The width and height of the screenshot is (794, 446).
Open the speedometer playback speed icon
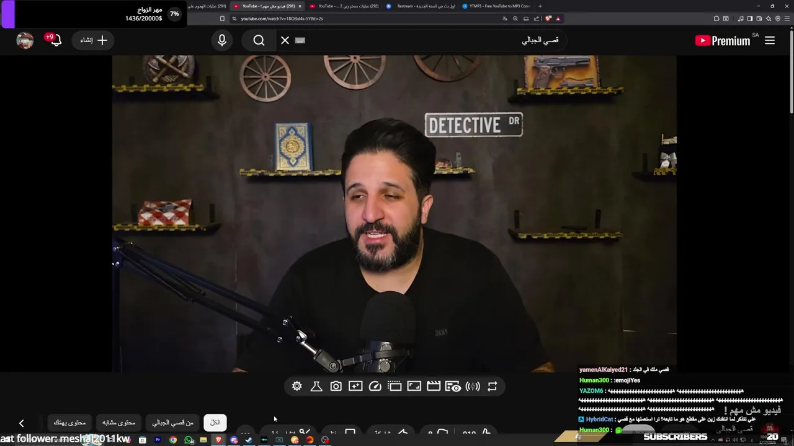point(375,387)
